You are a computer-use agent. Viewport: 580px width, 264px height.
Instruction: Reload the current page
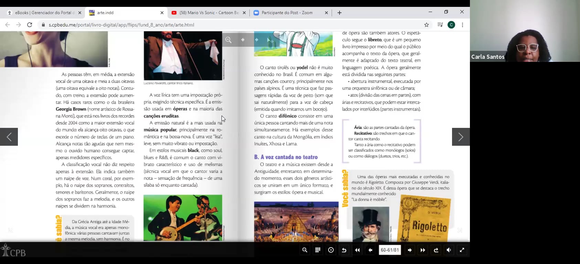[30, 25]
